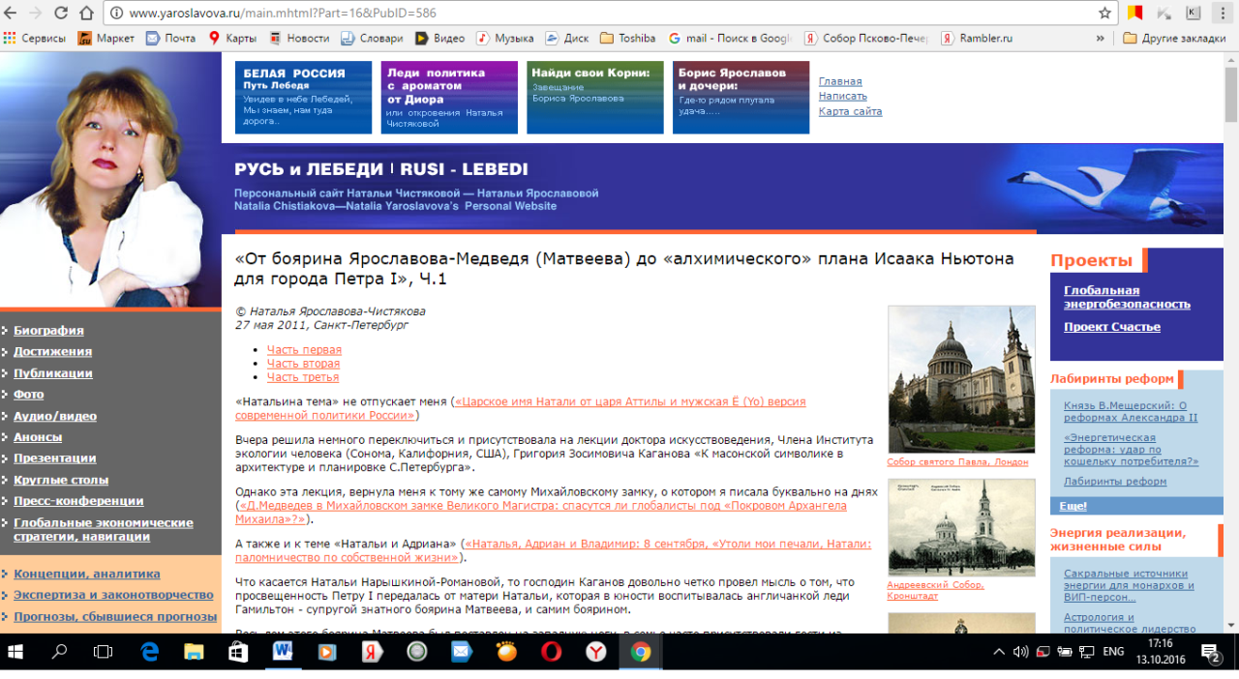Open File Explorer from the taskbar

coord(194,652)
